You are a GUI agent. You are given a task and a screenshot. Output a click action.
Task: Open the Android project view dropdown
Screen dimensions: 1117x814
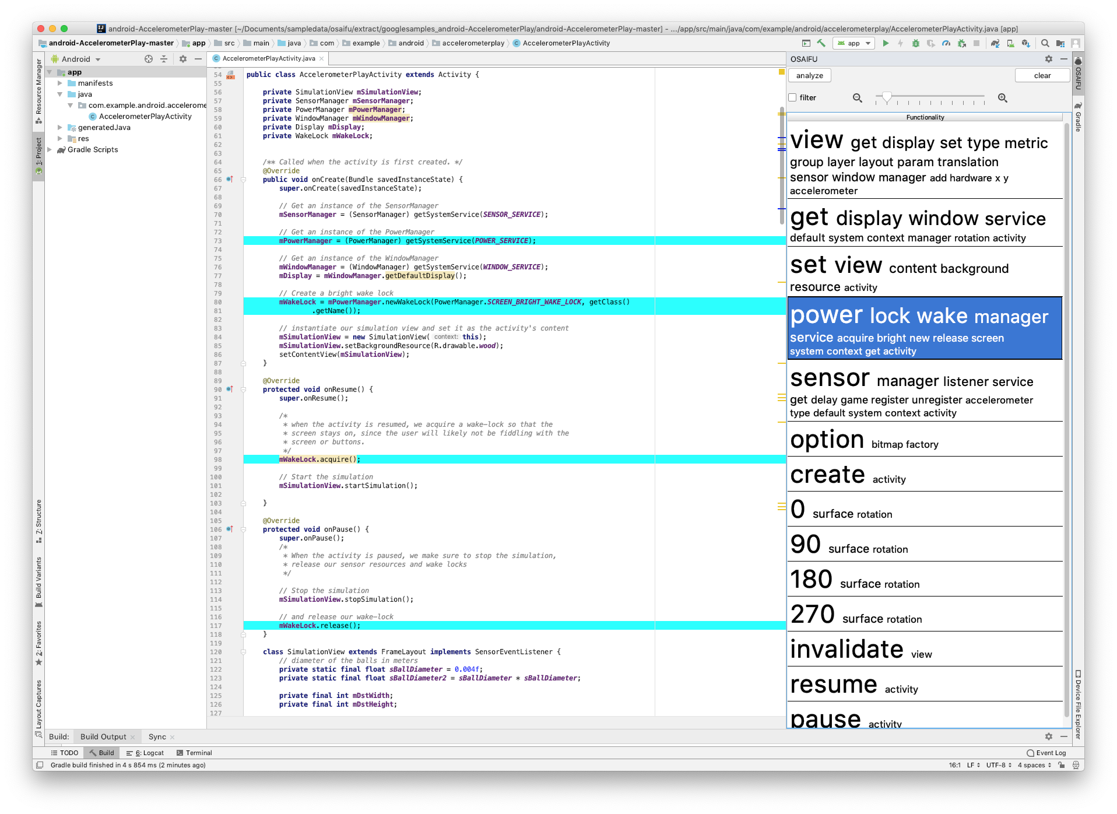pos(76,59)
